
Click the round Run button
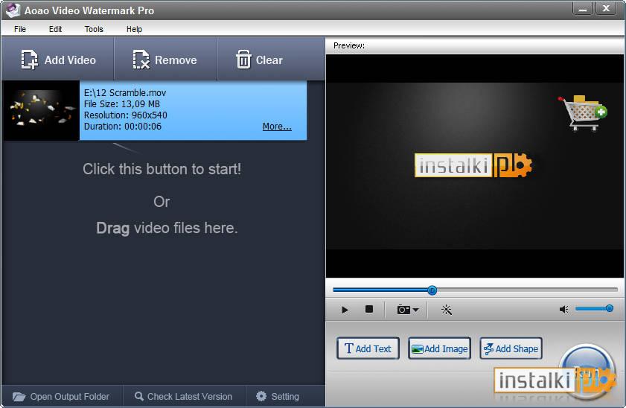click(x=587, y=372)
